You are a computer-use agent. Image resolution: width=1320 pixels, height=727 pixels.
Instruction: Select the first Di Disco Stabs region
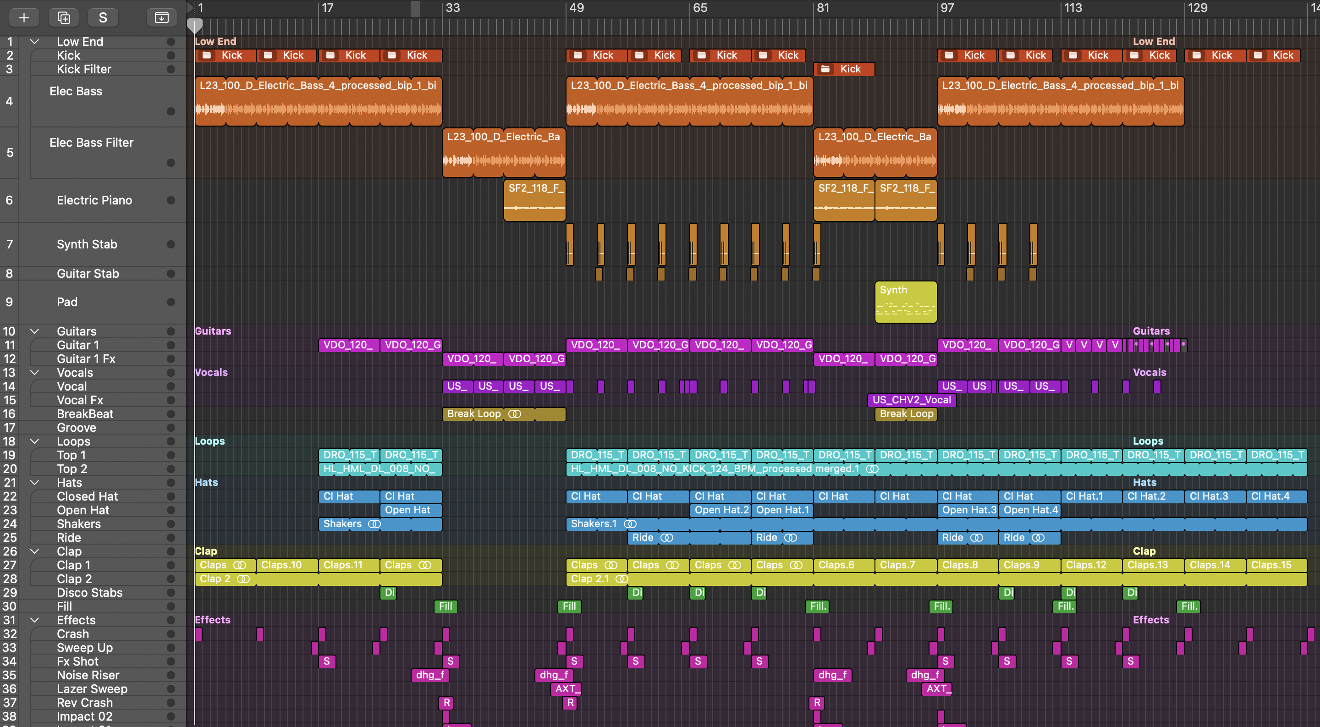(388, 593)
